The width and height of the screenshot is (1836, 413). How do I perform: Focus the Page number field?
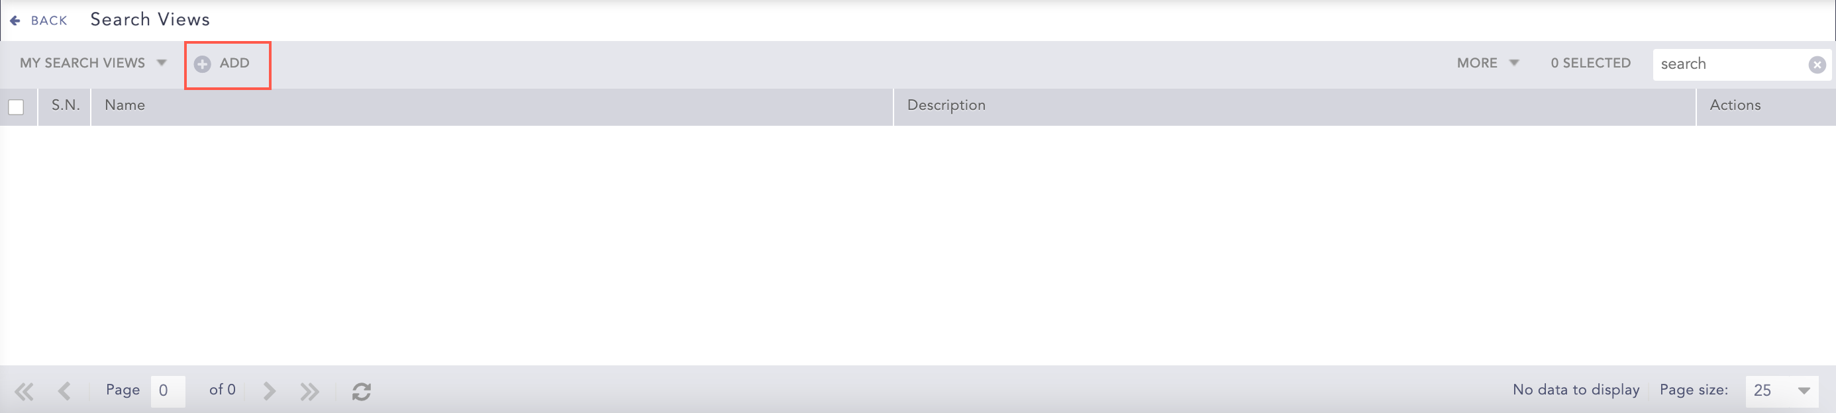(168, 391)
